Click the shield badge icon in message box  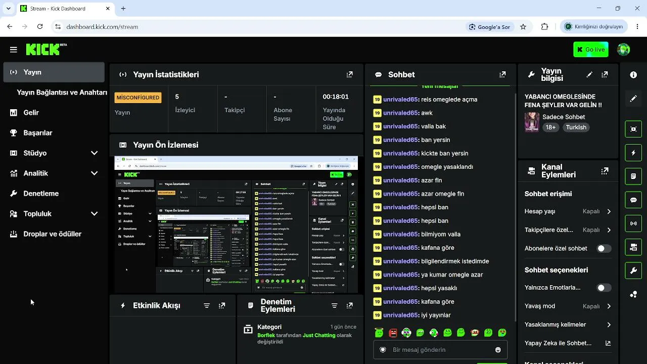pos(383,350)
